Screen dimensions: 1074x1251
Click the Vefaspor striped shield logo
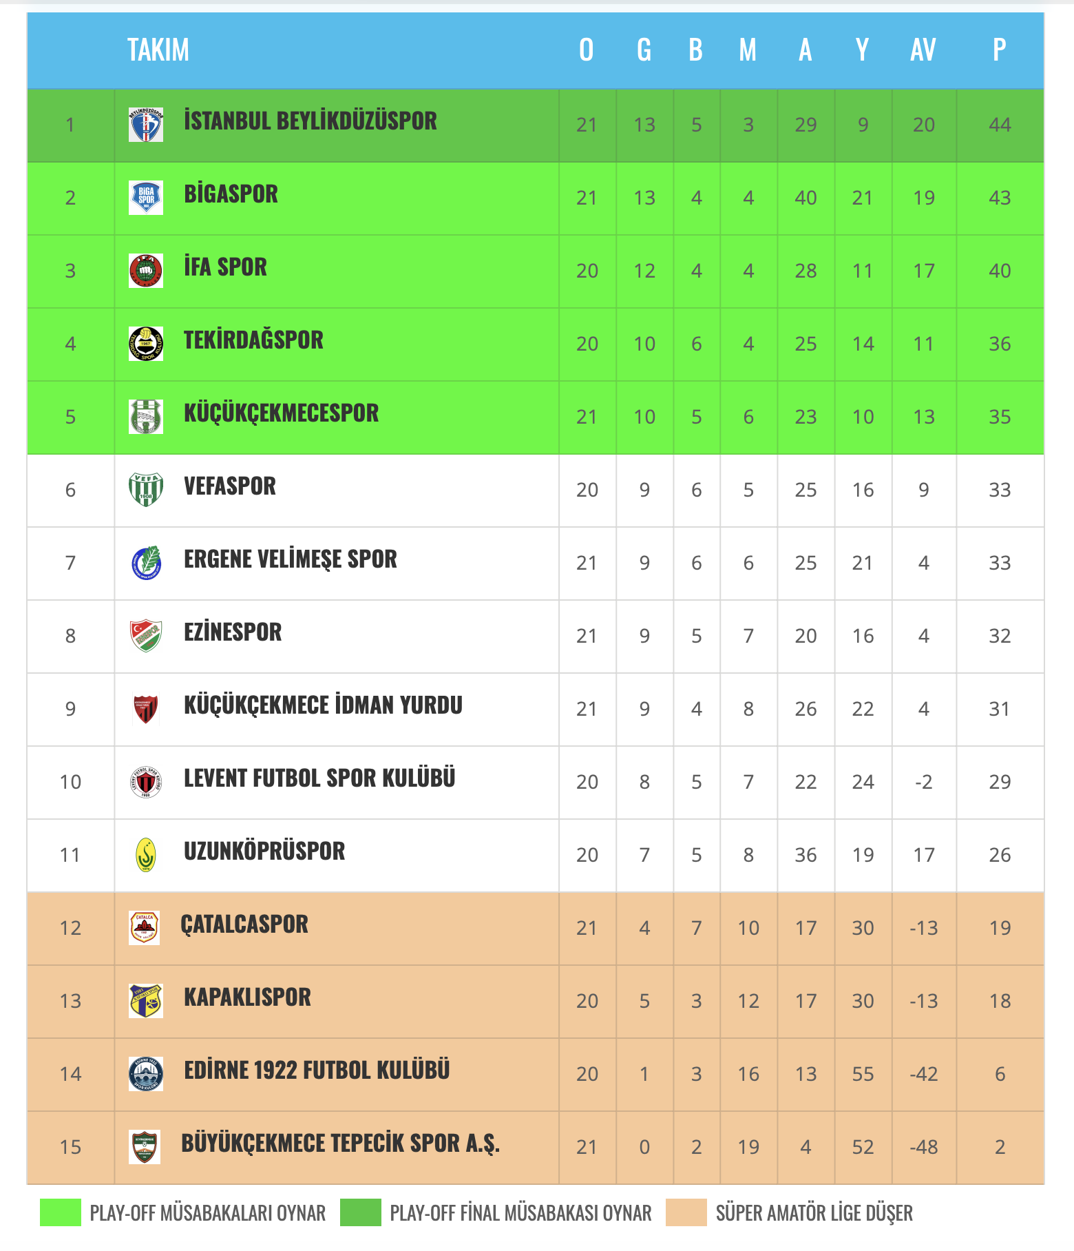[146, 490]
